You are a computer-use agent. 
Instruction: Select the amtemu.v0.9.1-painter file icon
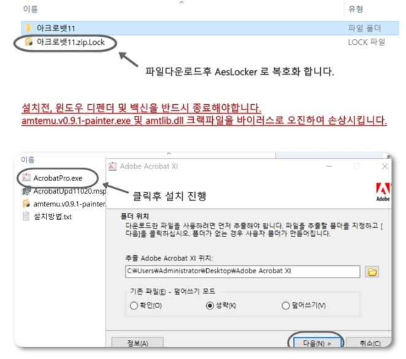coord(26,203)
